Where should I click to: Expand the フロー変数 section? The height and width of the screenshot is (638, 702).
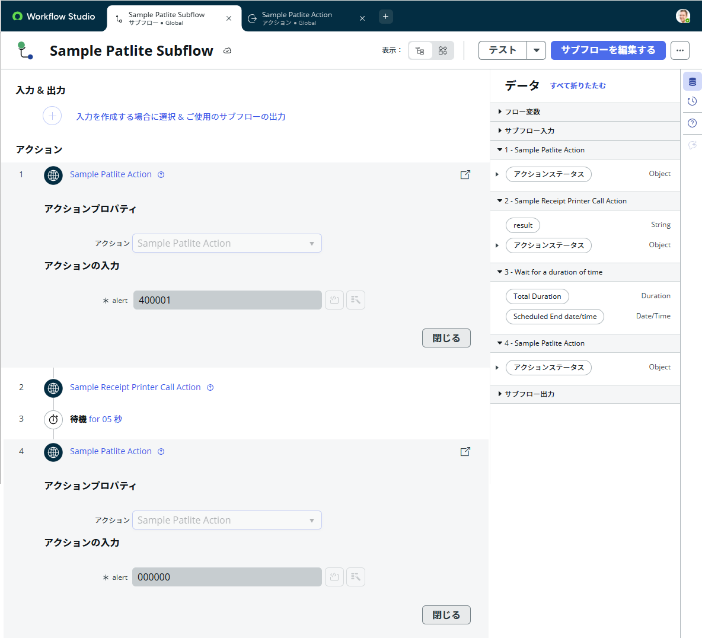point(500,111)
